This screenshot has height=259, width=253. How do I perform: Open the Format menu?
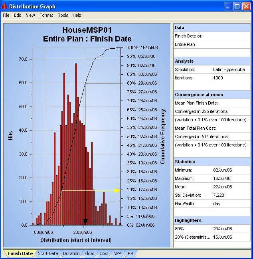(46, 15)
